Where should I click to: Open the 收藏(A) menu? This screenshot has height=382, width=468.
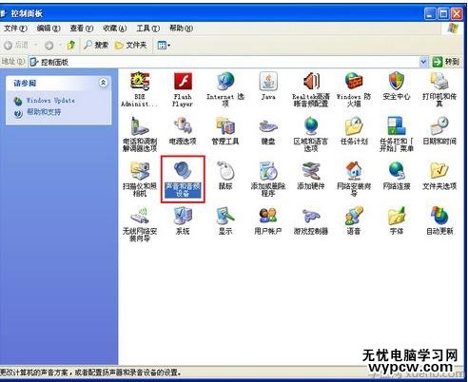click(114, 29)
